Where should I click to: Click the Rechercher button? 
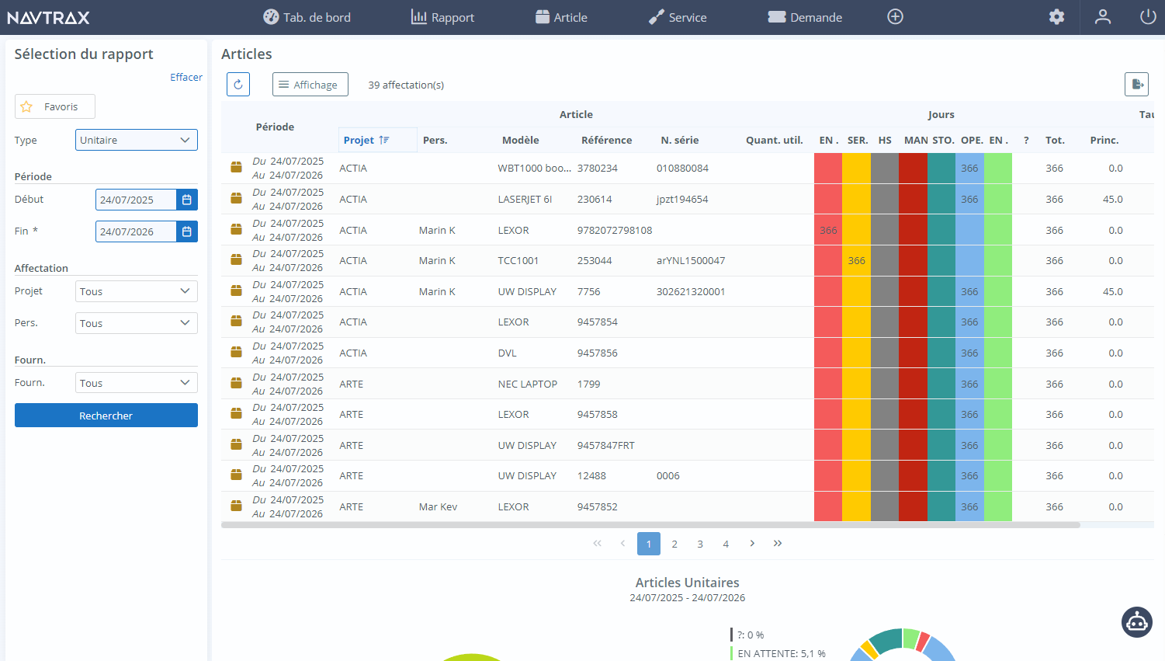coord(106,416)
